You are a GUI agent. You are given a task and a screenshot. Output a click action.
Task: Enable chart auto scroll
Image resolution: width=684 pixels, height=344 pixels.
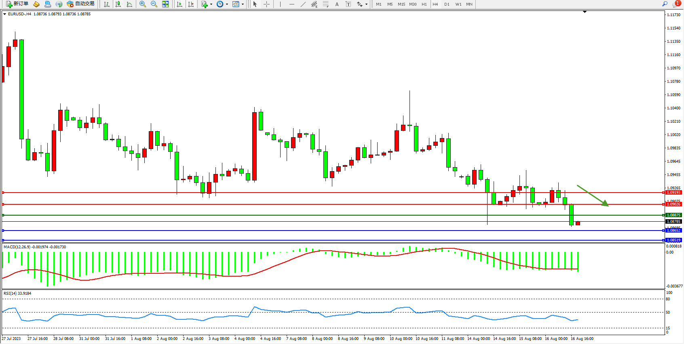pos(179,4)
